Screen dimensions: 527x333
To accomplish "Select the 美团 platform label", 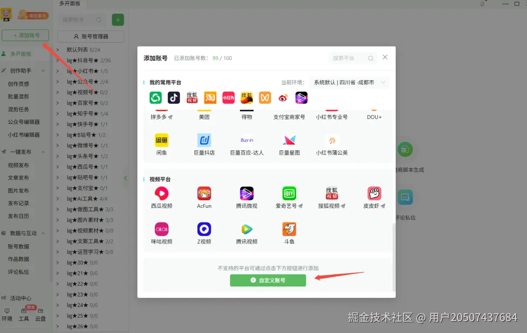I will (204, 117).
